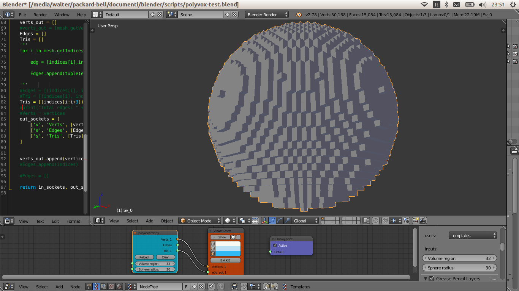This screenshot has width=519, height=291.
Task: Open the Node menu in node editor
Action: pyautogui.click(x=75, y=287)
